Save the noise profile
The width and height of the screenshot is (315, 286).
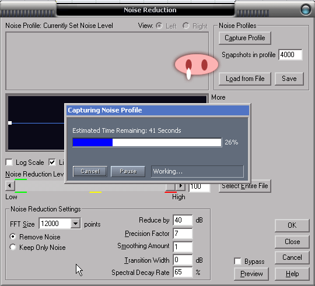[289, 79]
